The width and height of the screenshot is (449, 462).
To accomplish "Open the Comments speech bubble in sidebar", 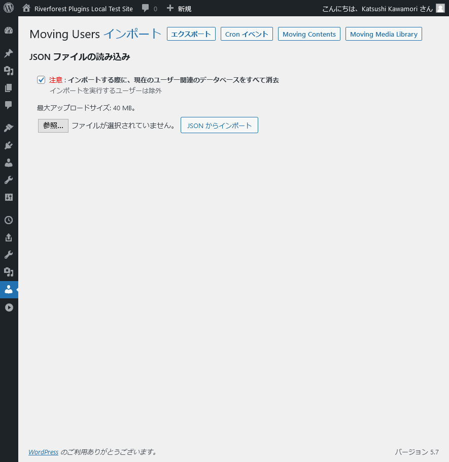I will (x=9, y=105).
